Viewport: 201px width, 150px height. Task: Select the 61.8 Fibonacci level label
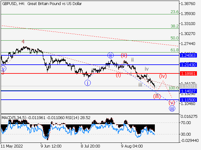point(175,50)
